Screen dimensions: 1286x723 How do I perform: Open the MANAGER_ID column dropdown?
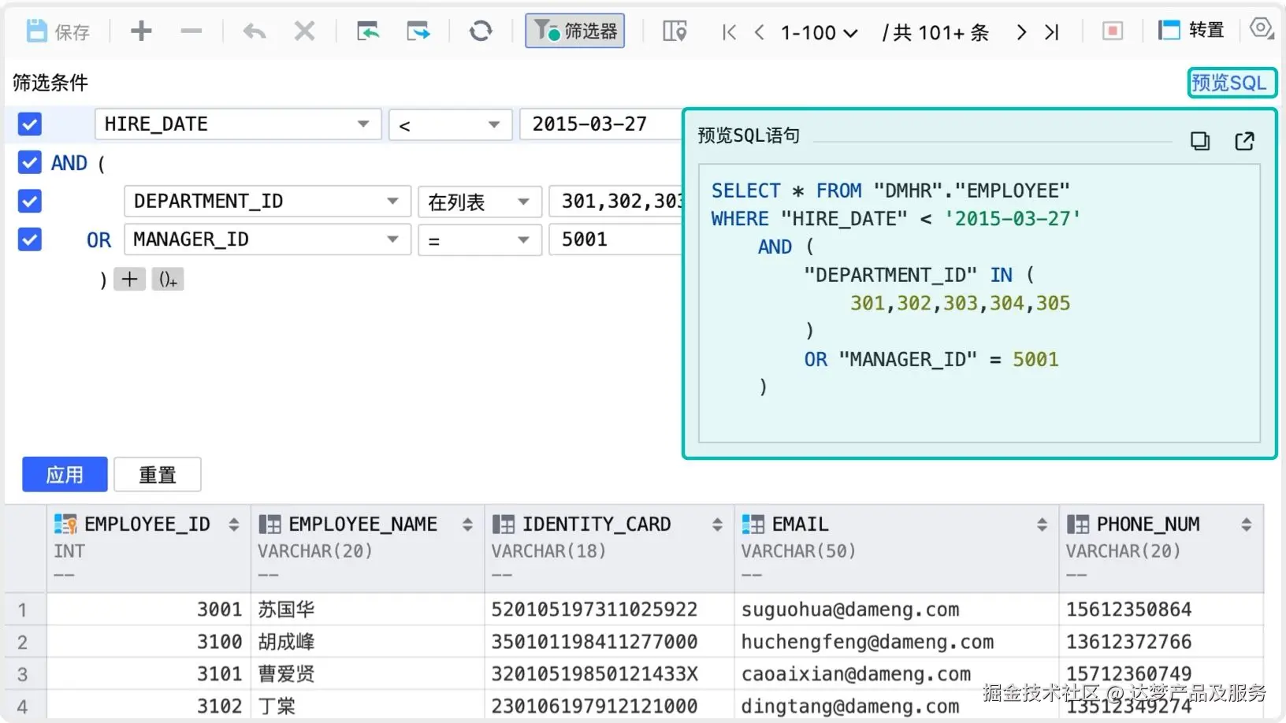coord(267,239)
